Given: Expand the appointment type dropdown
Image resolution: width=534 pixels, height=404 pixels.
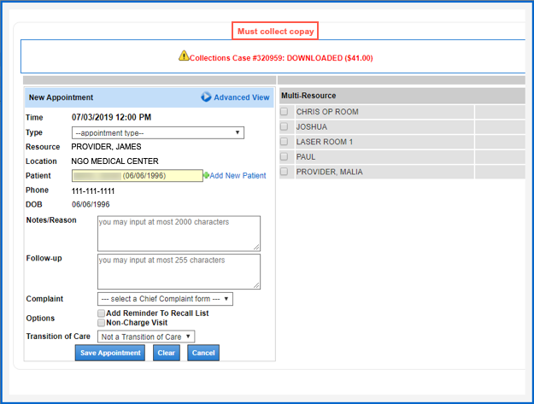Looking at the screenshot, I should [158, 132].
